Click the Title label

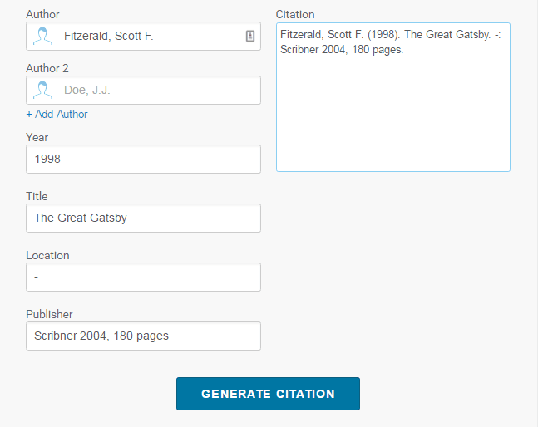pyautogui.click(x=37, y=196)
